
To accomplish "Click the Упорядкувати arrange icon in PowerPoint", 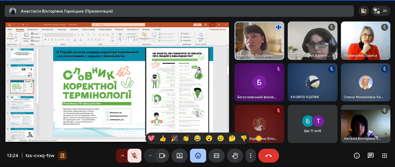I will pos(144,35).
